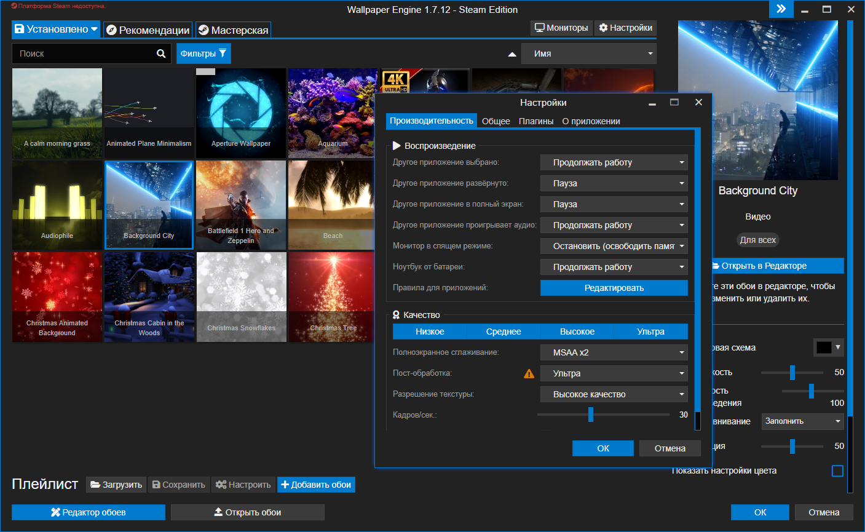
Task: Click Отмена in Настройки dialog
Action: (x=670, y=448)
